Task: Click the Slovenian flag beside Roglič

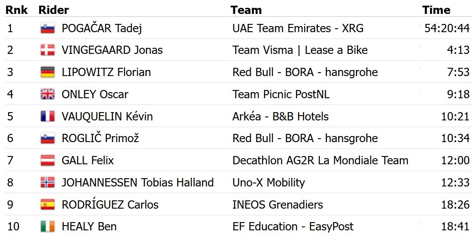Action: click(x=47, y=138)
